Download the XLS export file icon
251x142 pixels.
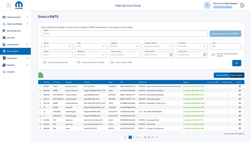[41, 75]
